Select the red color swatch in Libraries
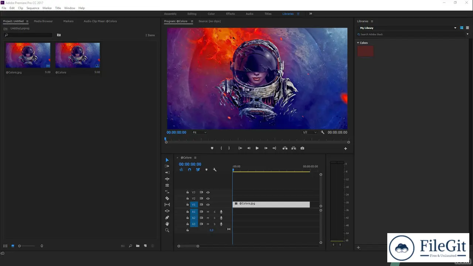 365,51
